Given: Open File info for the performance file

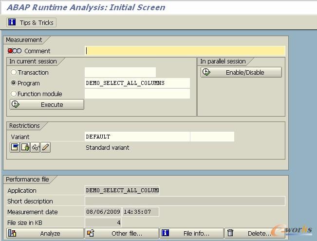Looking at the screenshot, I should pyautogui.click(x=192, y=233).
